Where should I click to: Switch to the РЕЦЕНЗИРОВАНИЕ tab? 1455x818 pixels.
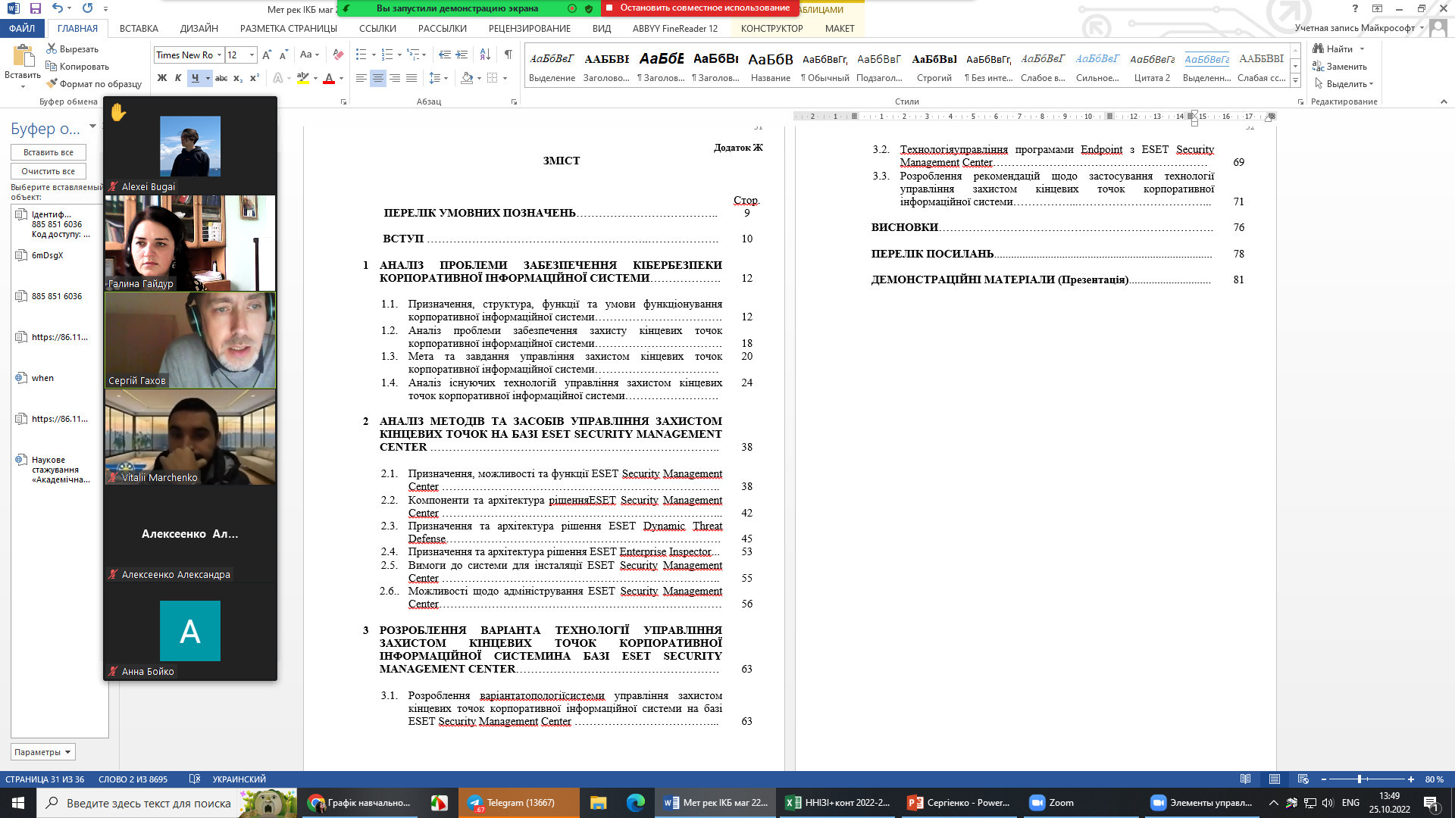point(529,28)
